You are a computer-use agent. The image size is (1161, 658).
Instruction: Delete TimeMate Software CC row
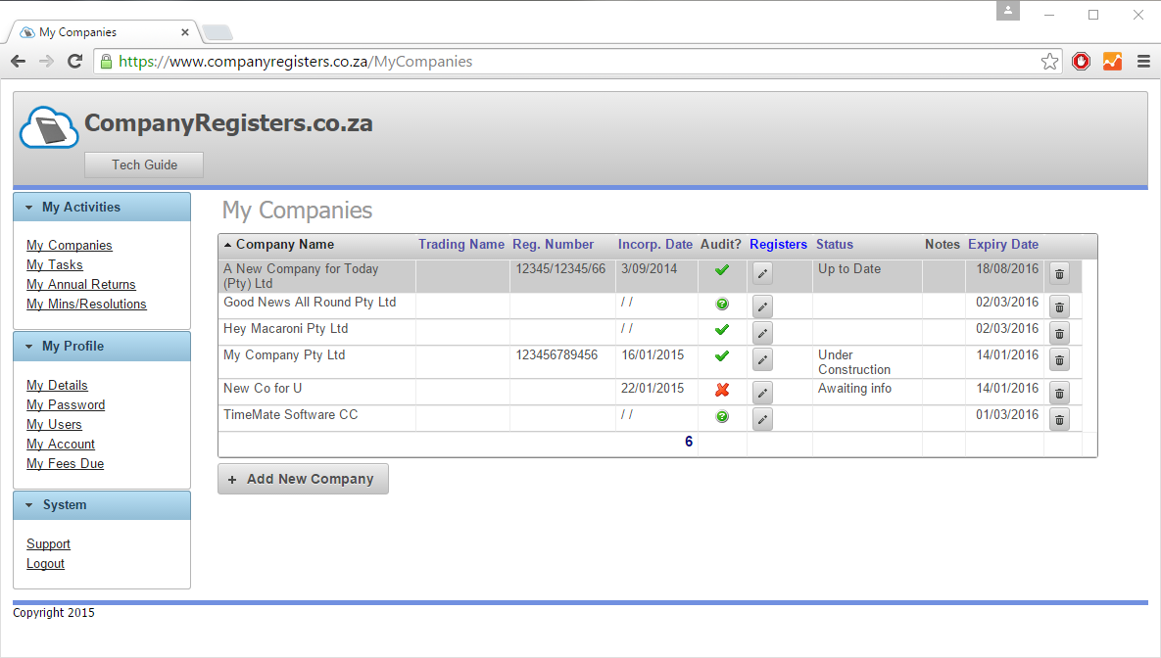[x=1059, y=419]
